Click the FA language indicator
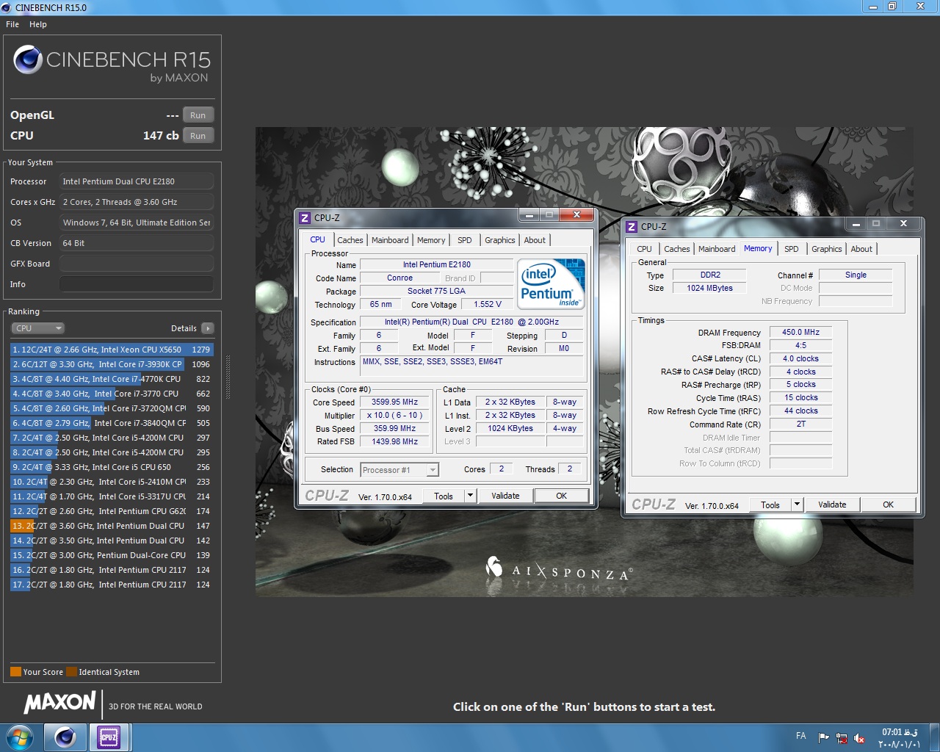Image resolution: width=940 pixels, height=752 pixels. (801, 736)
